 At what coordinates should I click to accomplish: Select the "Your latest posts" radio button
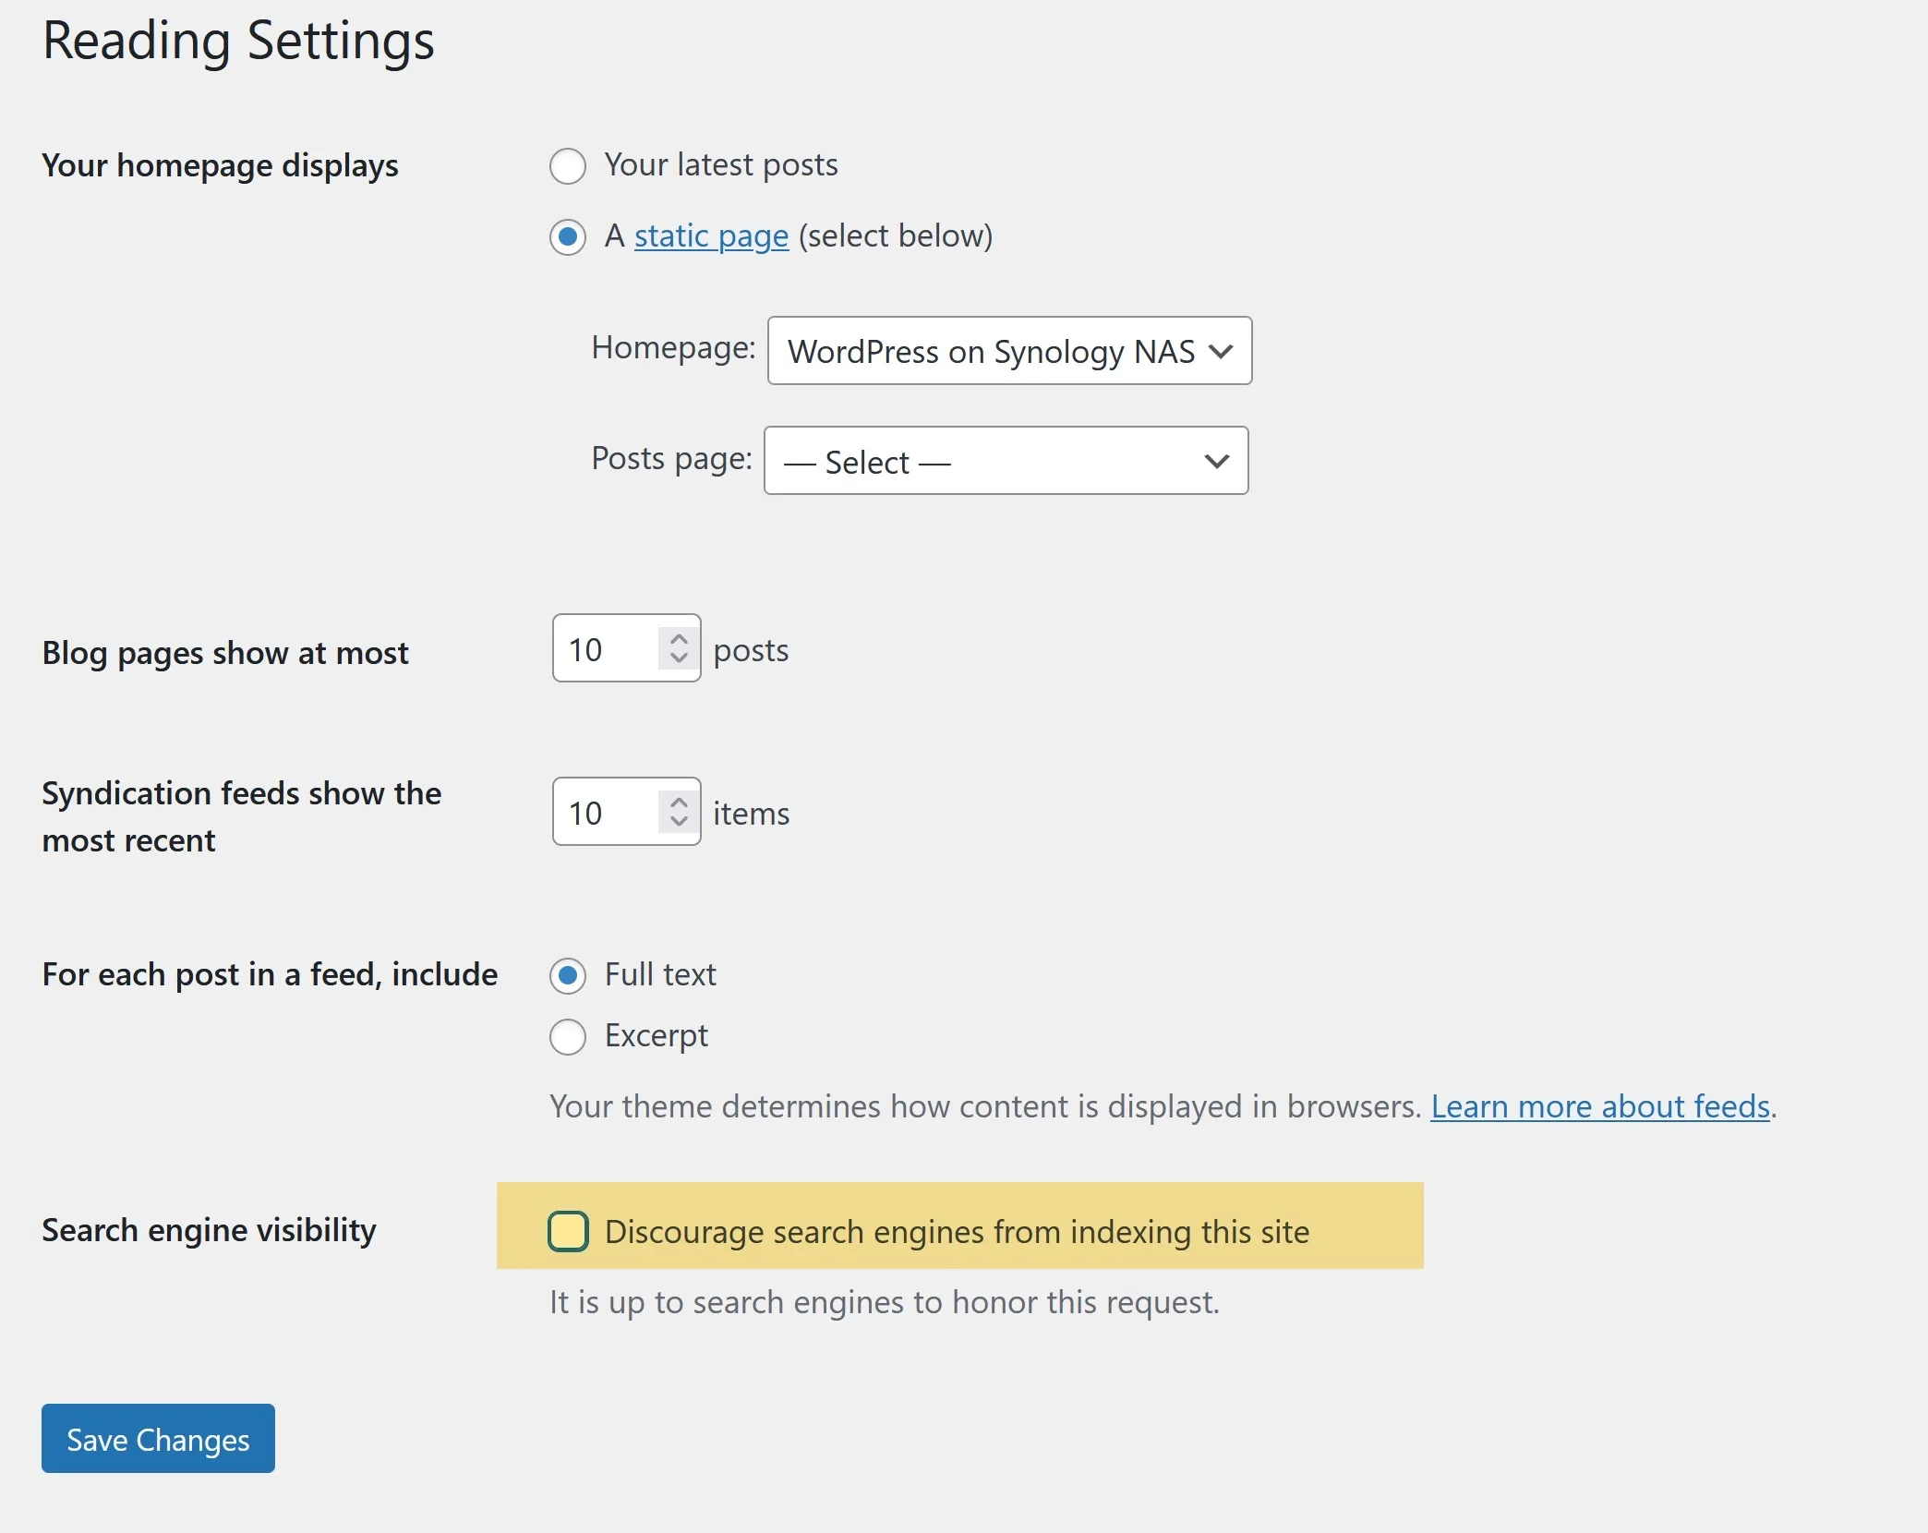tap(568, 166)
